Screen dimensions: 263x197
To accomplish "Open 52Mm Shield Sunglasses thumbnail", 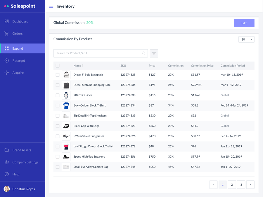I will [66, 136].
